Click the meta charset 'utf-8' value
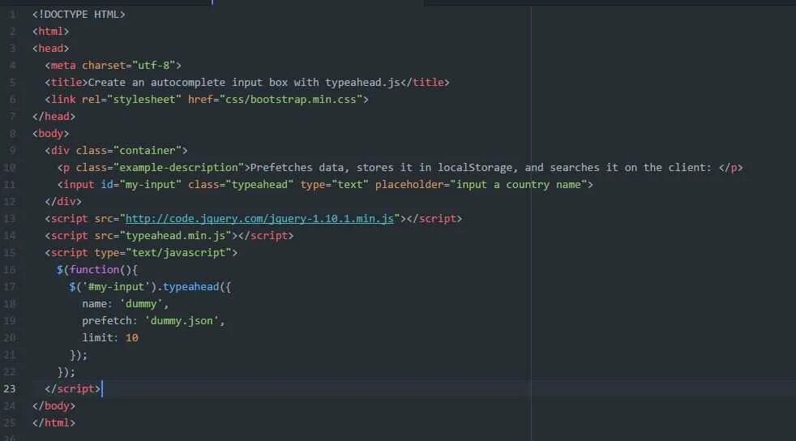Screen dimensions: 796x441 click(x=153, y=66)
